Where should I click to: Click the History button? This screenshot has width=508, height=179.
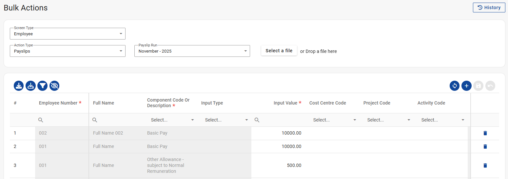click(489, 8)
